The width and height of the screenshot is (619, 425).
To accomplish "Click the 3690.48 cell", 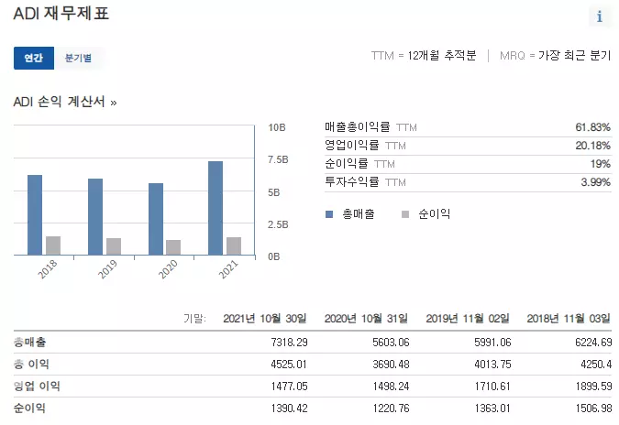I will [x=391, y=365].
